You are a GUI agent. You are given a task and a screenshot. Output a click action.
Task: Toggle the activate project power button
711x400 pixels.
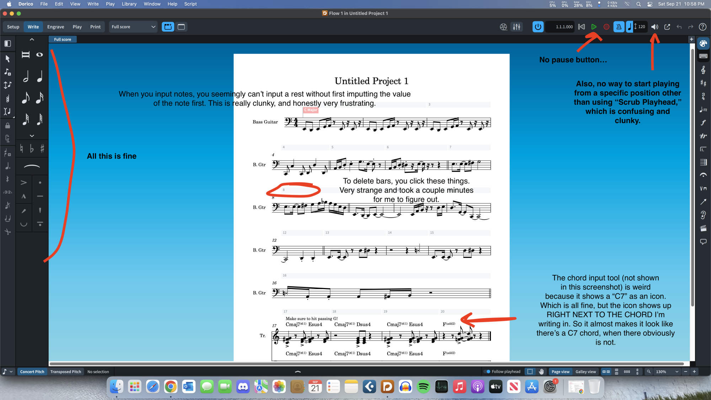(x=538, y=27)
